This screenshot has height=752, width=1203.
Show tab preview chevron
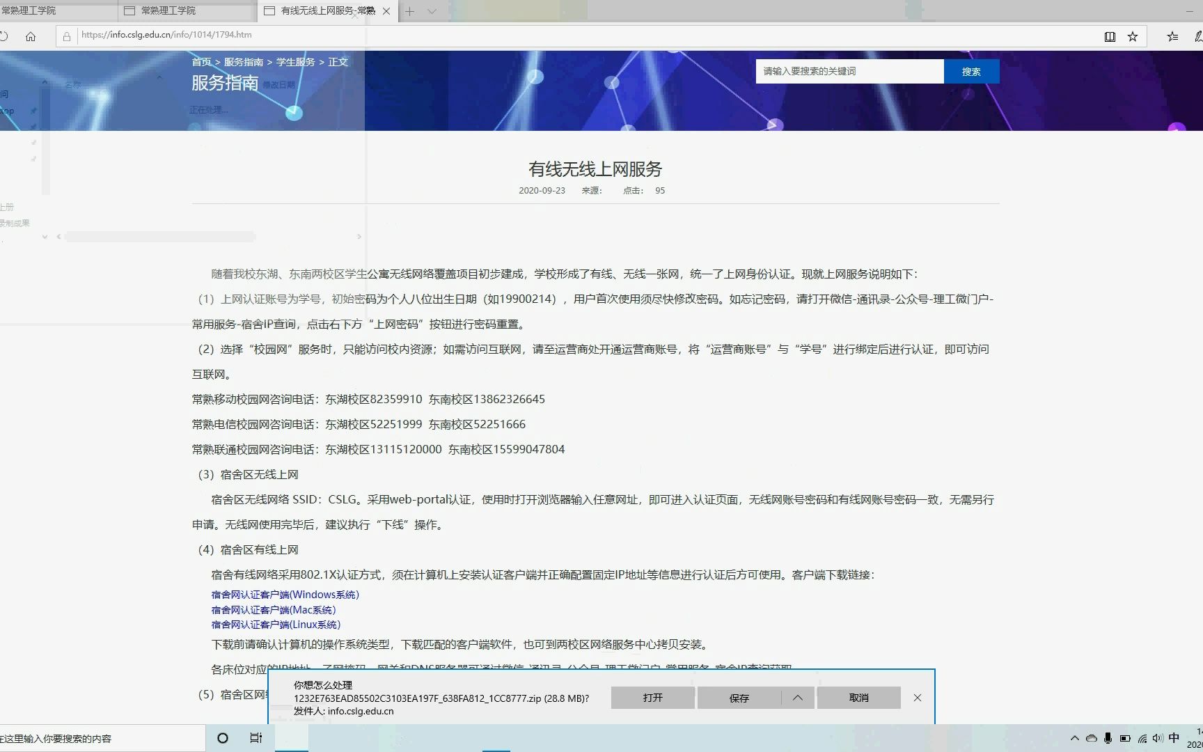point(432,11)
